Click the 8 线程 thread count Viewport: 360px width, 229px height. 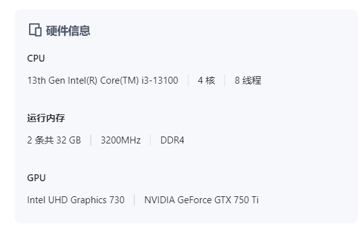[248, 81]
